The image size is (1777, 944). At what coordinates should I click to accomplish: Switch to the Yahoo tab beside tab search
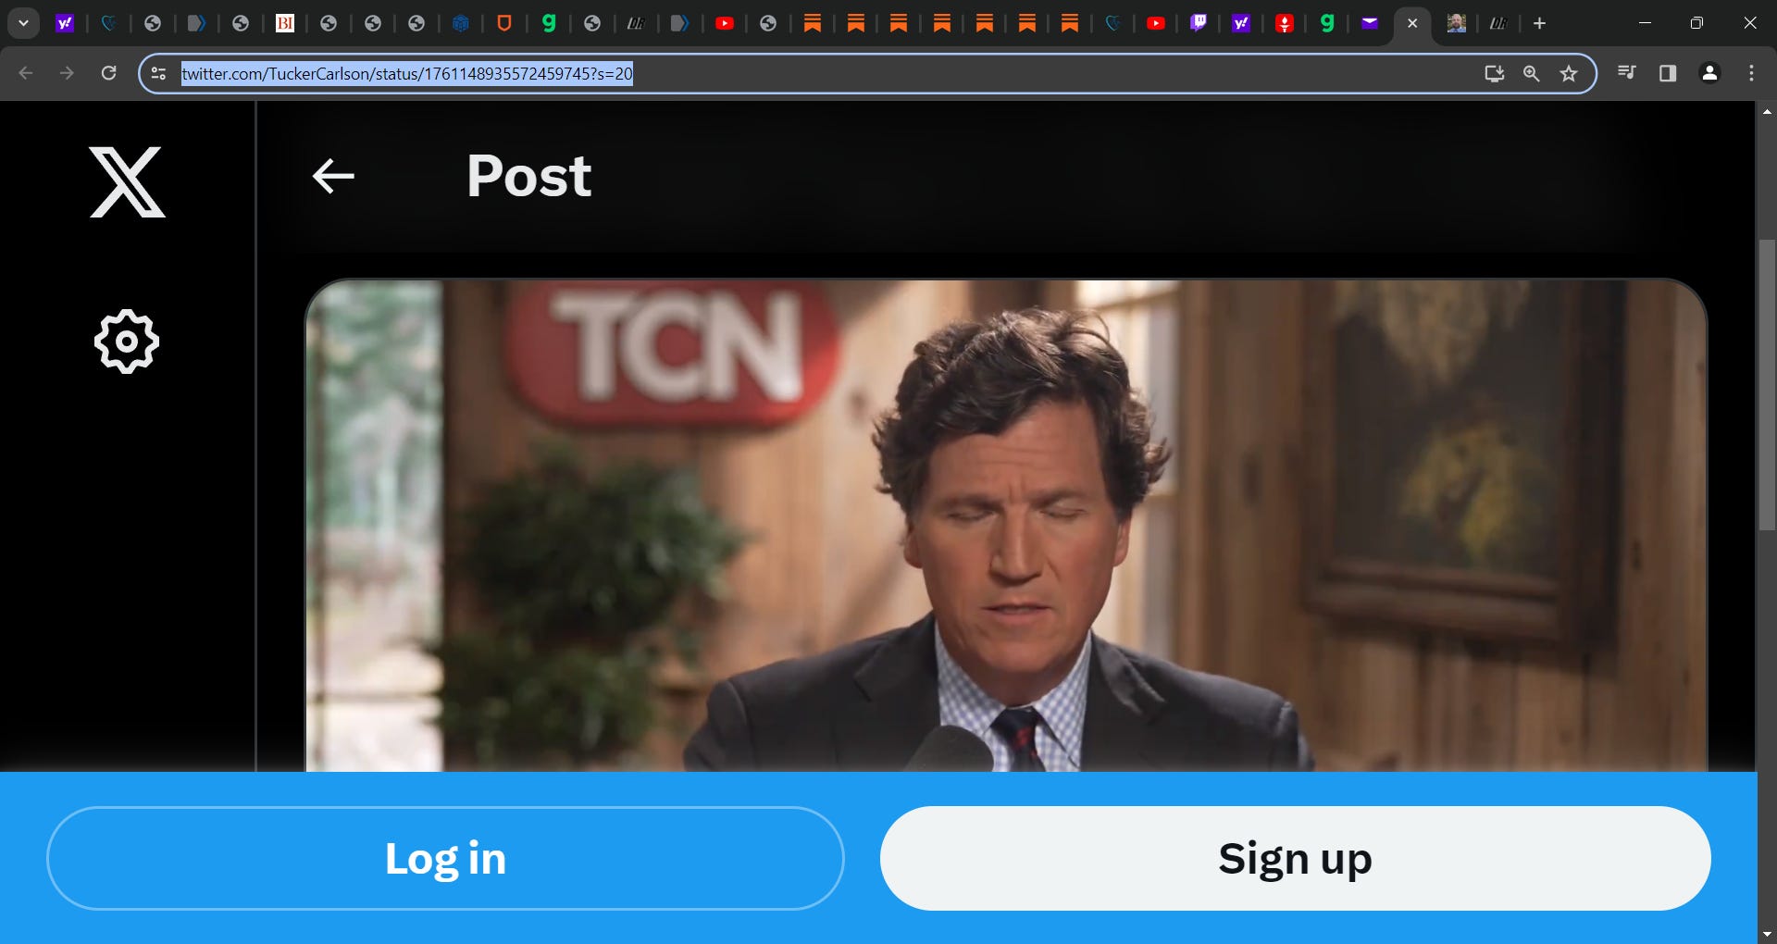[x=65, y=23]
